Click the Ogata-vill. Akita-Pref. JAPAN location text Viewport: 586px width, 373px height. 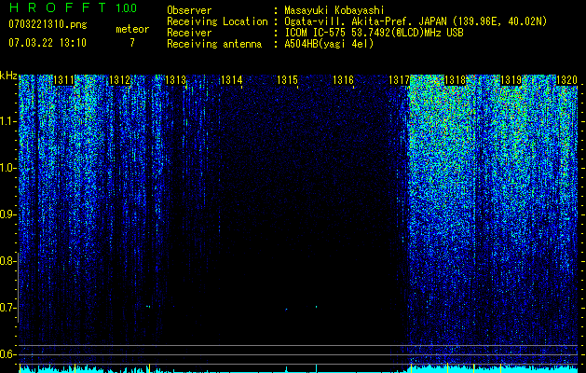click(x=416, y=21)
